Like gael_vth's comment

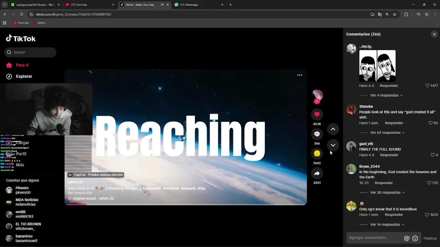point(432,155)
